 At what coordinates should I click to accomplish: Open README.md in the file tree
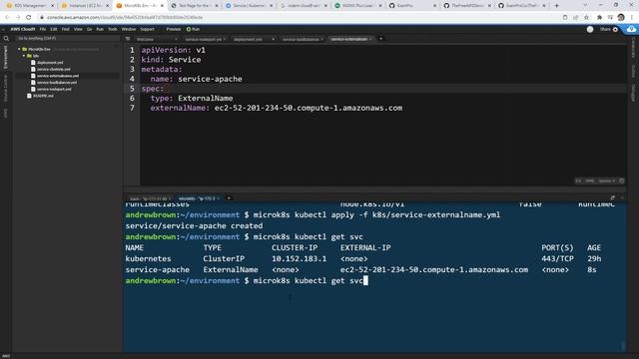click(x=43, y=96)
